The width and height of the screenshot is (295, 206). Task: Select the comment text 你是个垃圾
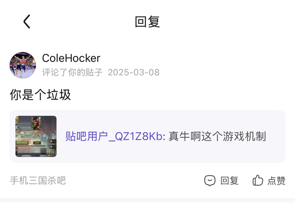tap(40, 95)
